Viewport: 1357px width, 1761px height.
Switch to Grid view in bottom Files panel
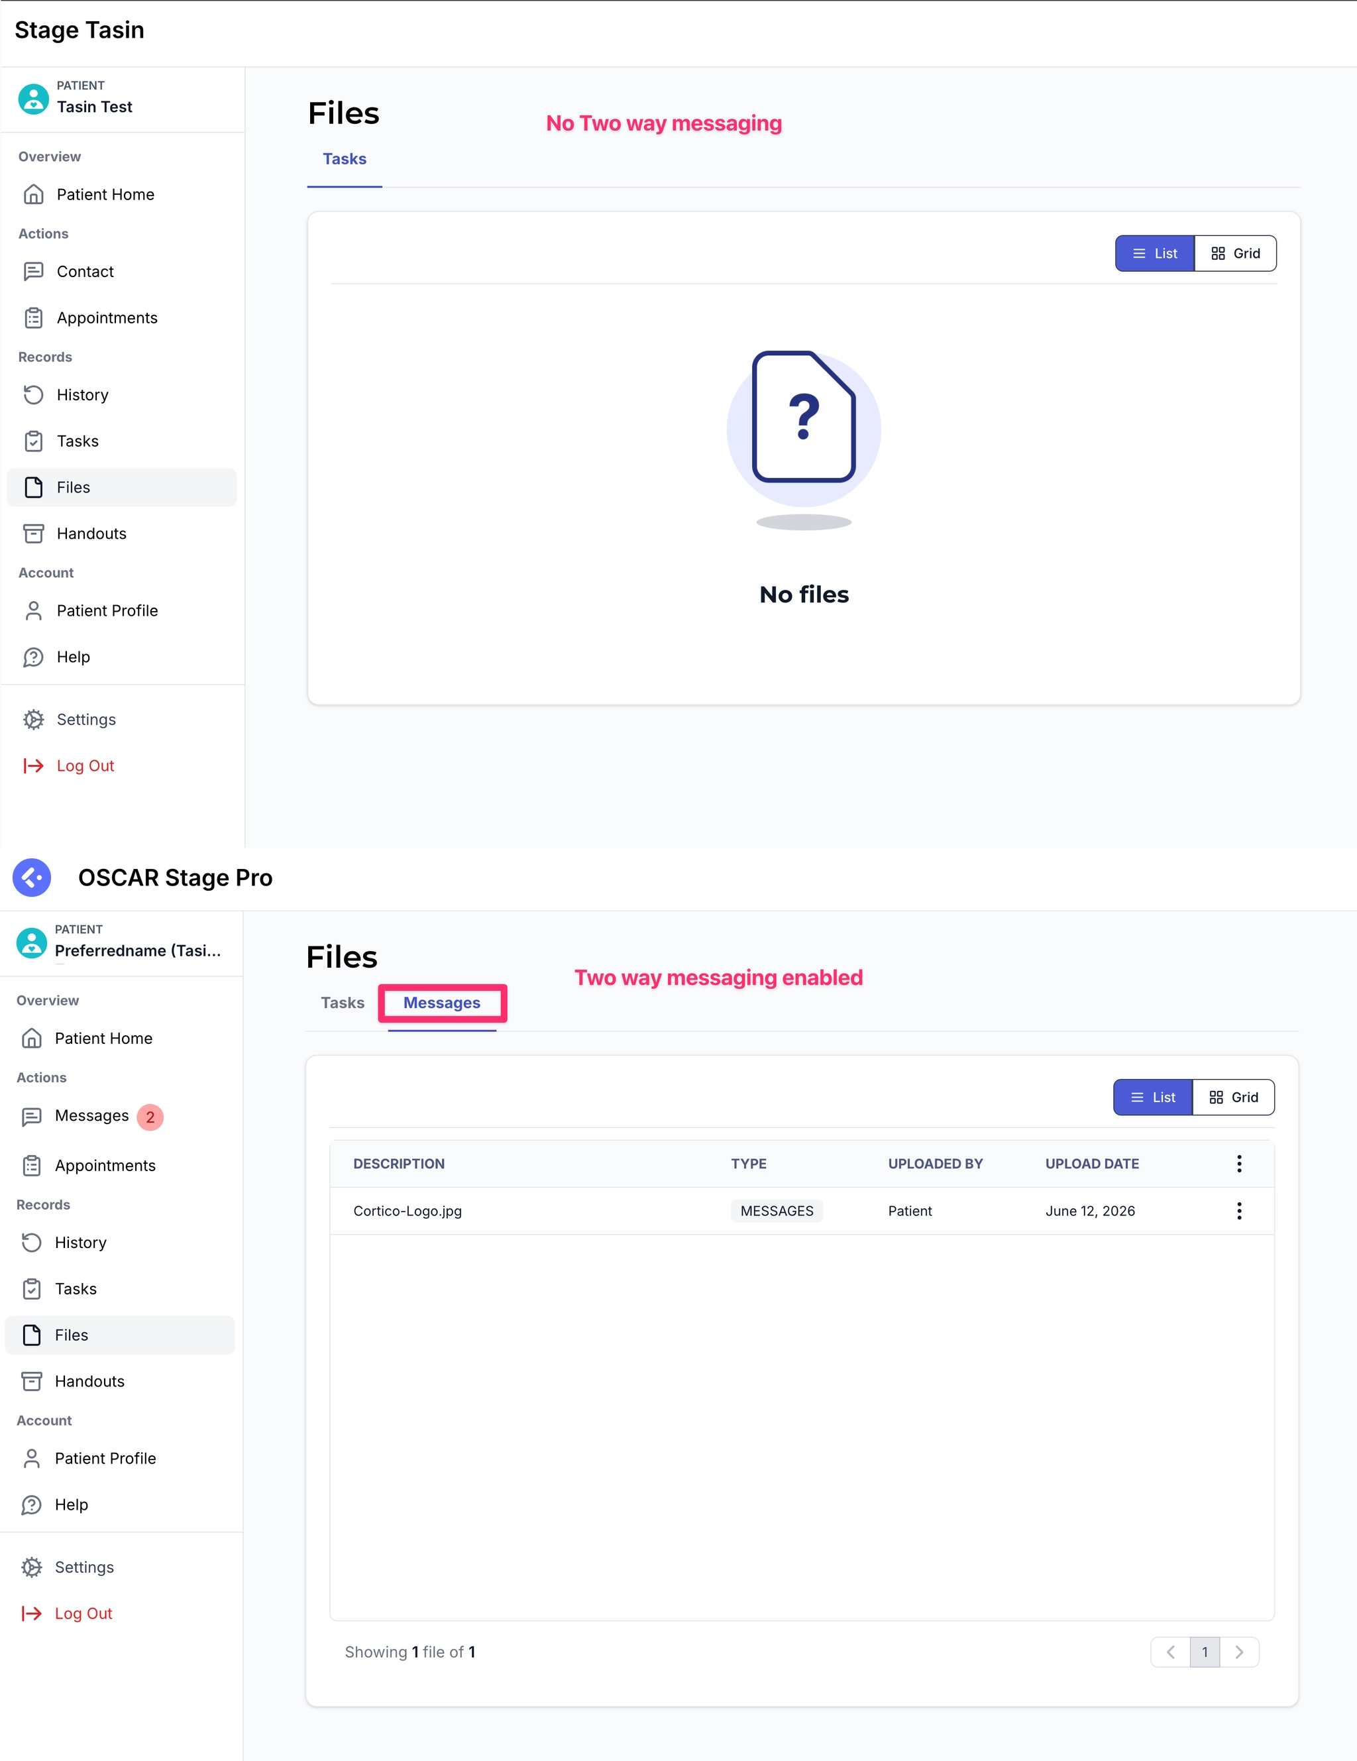1234,1098
